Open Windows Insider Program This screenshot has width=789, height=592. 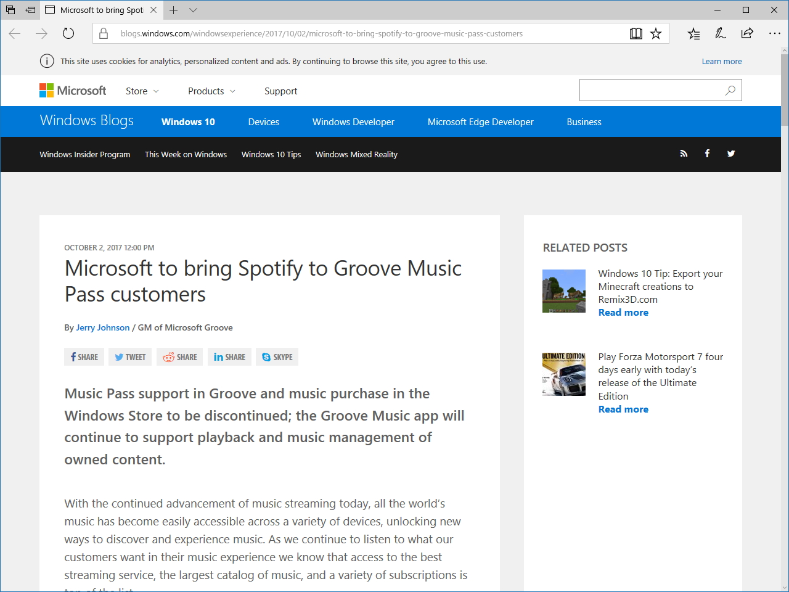[x=85, y=154]
